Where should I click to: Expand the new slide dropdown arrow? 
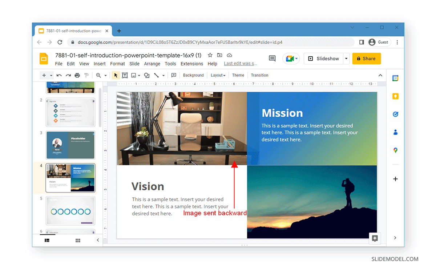tap(51, 75)
